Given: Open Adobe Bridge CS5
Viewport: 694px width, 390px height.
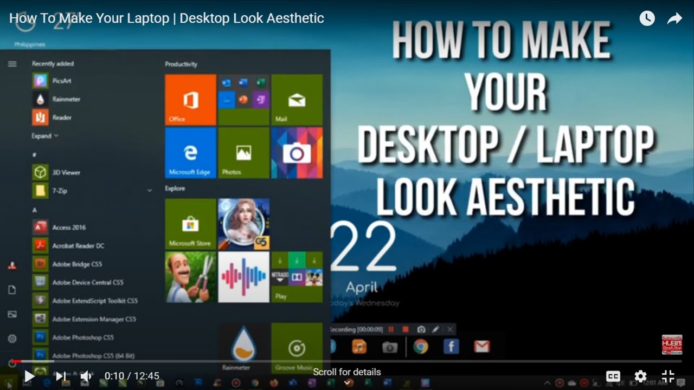Looking at the screenshot, I should (67, 264).
